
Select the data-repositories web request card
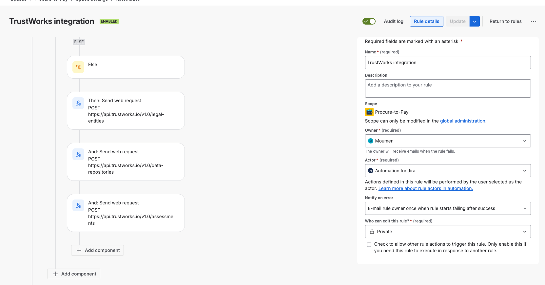click(126, 162)
